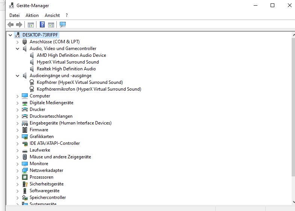Image resolution: width=295 pixels, height=211 pixels.
Task: Click the action pane toolbar icon
Action: pos(51,25)
